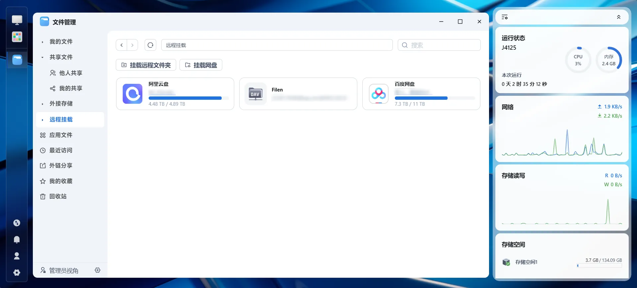Click the 存储读写 graph
The image size is (637, 288).
point(562,211)
